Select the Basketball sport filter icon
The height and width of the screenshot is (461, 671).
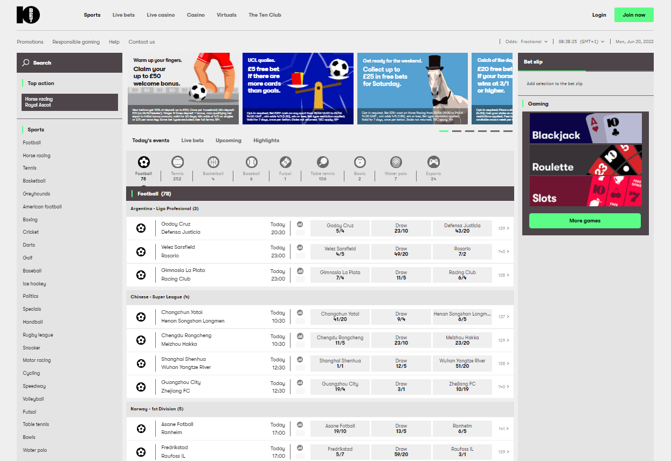coord(213,162)
